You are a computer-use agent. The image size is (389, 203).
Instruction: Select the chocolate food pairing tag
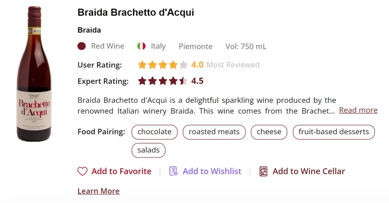[x=154, y=132]
